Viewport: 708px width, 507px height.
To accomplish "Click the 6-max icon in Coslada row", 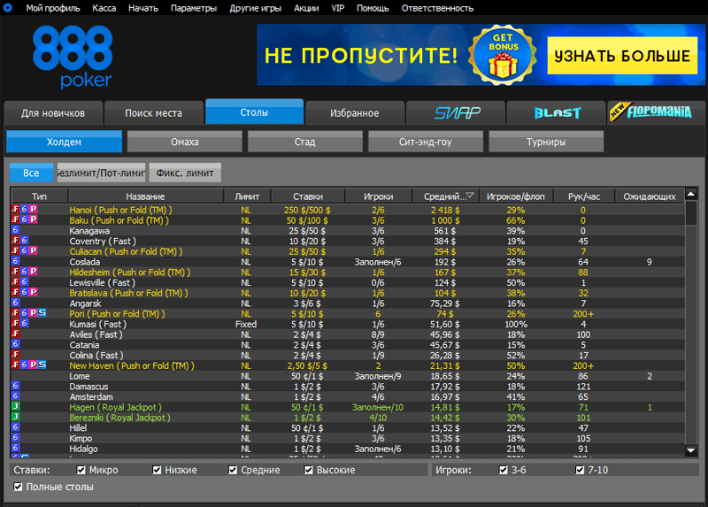I will 15,261.
